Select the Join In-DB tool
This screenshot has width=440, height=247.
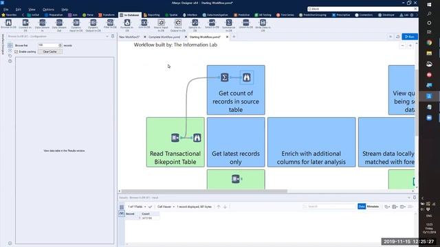click(144, 24)
